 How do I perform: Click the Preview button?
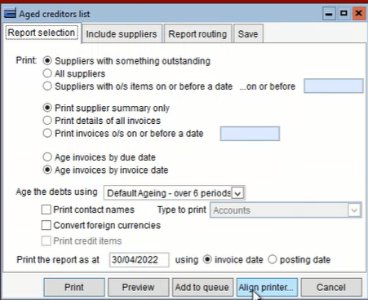pyautogui.click(x=139, y=287)
